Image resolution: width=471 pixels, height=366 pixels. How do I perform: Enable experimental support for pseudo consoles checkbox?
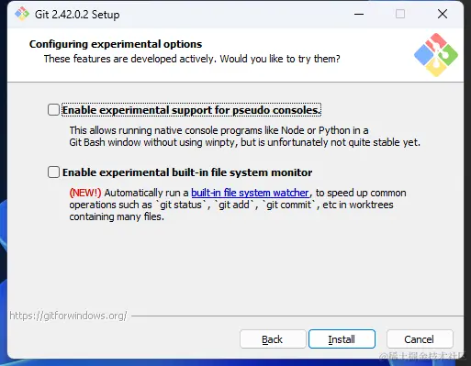pyautogui.click(x=53, y=110)
